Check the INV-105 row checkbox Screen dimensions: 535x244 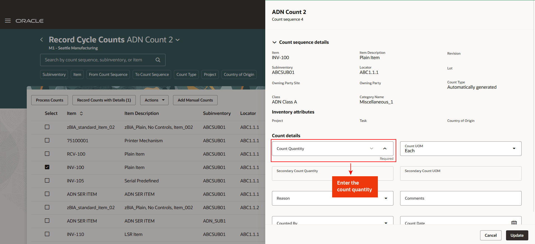point(47,180)
